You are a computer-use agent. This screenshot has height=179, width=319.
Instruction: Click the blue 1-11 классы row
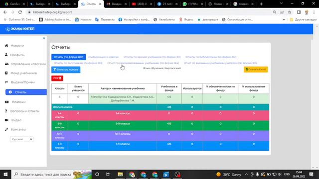[160, 146]
